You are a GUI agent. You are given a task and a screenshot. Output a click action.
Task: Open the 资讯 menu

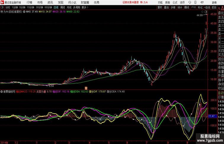click(50, 2)
